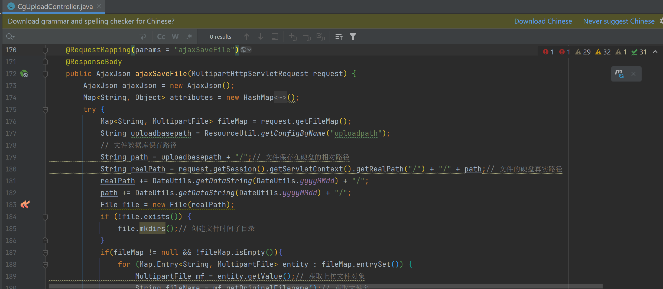
Task: Click highlighted 'mkdirs' call
Action: 152,229
